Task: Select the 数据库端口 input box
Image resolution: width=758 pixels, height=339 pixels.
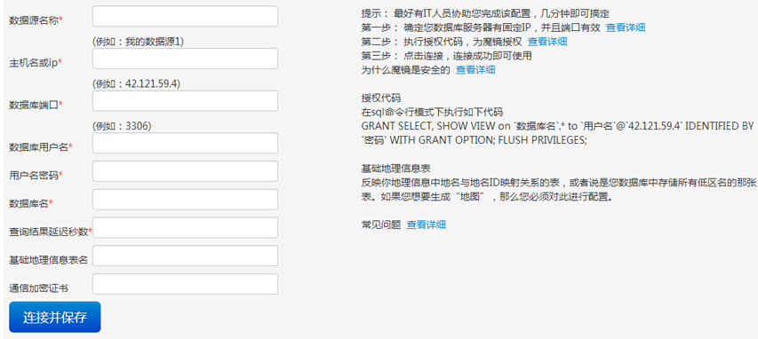Action: point(185,101)
